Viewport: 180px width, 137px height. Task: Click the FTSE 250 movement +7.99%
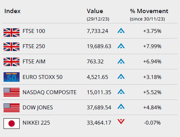(x=152, y=46)
